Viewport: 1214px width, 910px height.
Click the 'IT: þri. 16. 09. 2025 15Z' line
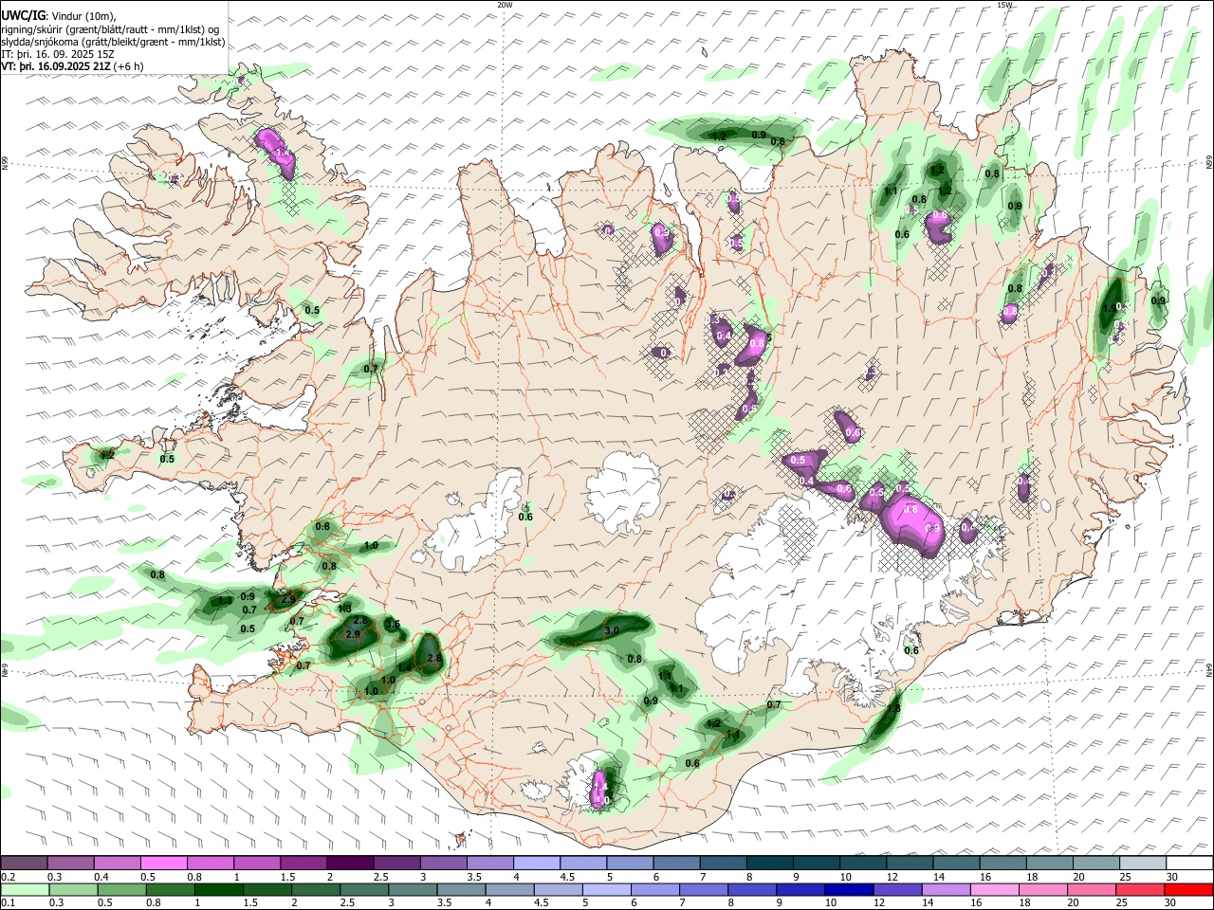coord(58,54)
